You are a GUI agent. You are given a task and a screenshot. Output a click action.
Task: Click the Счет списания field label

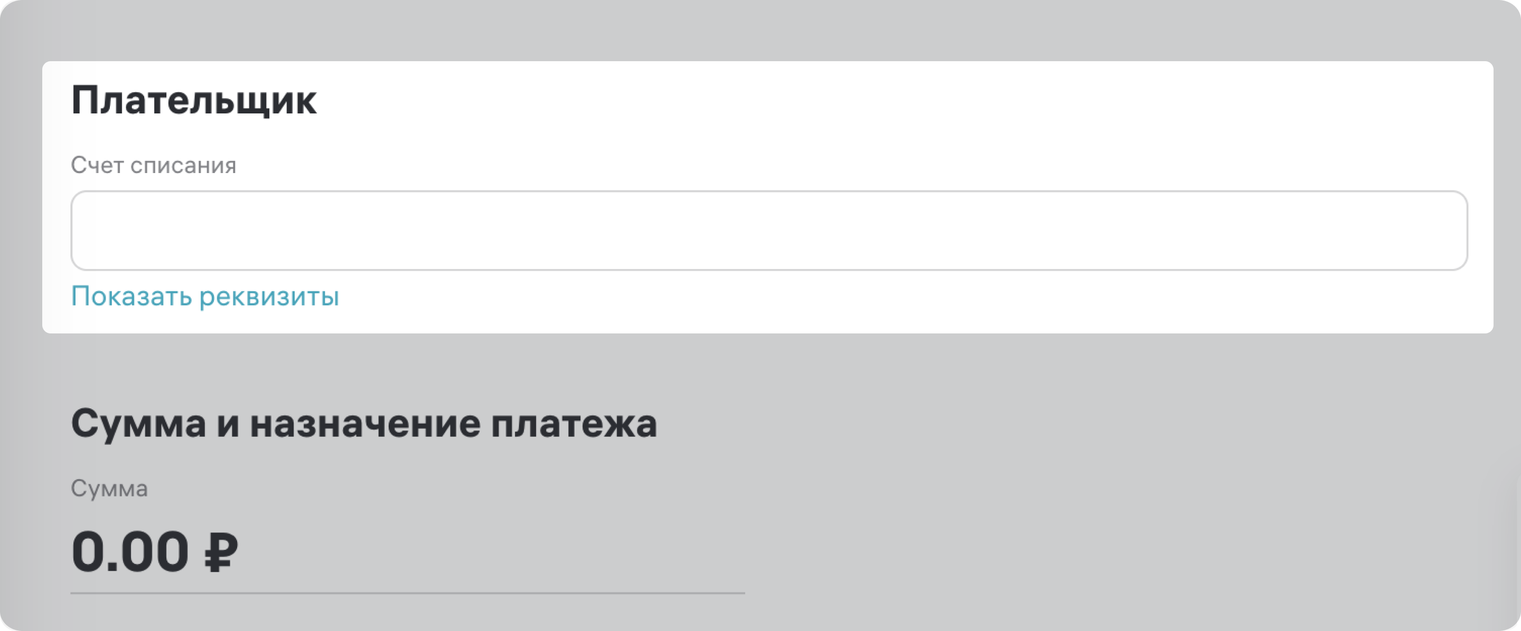click(x=154, y=166)
